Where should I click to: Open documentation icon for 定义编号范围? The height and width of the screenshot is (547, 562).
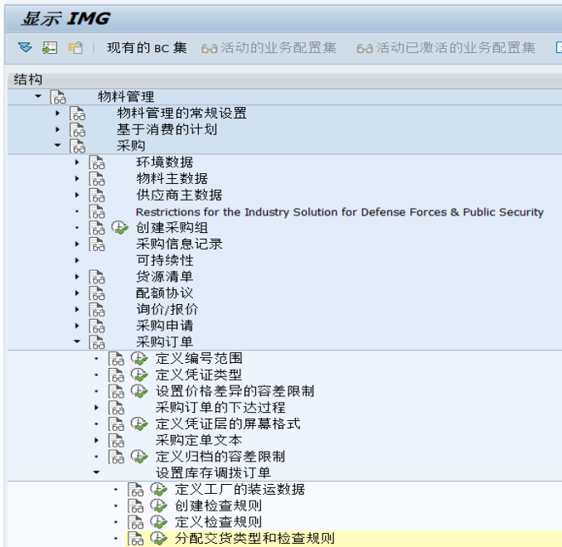point(116,359)
